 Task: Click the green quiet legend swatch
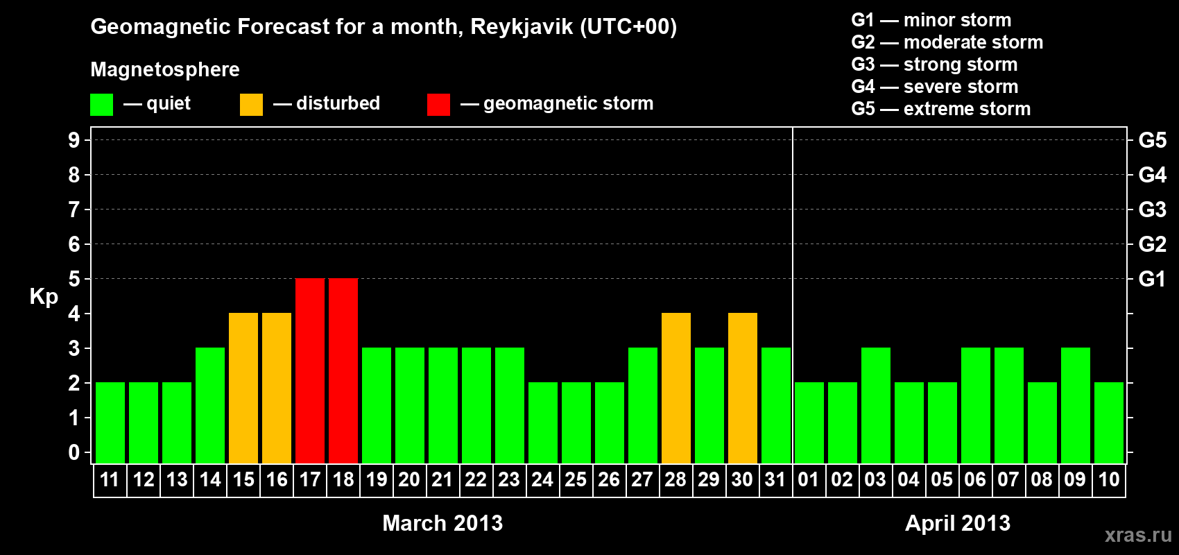coord(101,105)
